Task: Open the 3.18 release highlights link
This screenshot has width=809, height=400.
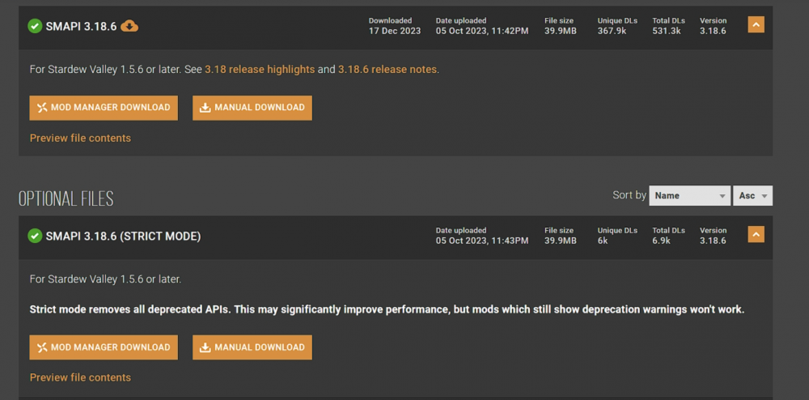Action: point(260,70)
